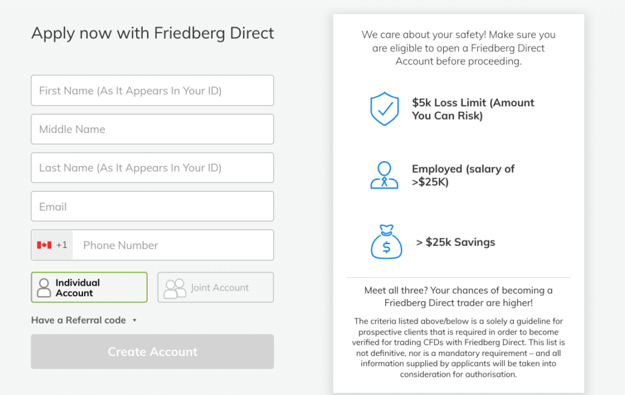Select the Joint Account option
Screen dimensions: 625x395
pos(215,288)
